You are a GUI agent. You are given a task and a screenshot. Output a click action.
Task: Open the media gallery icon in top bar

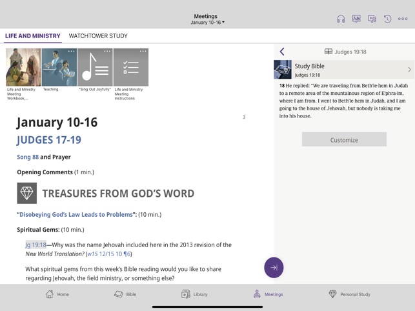coord(372,19)
